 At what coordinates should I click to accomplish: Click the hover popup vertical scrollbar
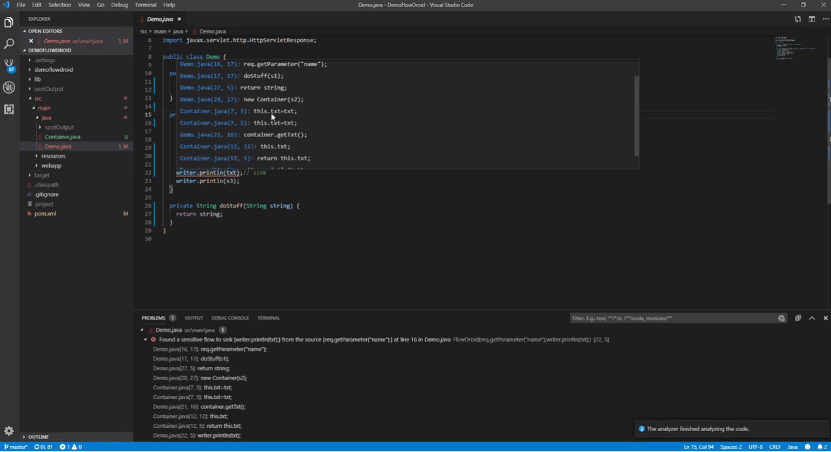(636, 115)
